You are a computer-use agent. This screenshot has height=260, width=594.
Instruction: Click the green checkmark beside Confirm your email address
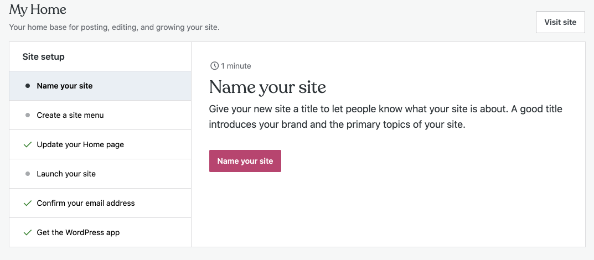tap(27, 203)
